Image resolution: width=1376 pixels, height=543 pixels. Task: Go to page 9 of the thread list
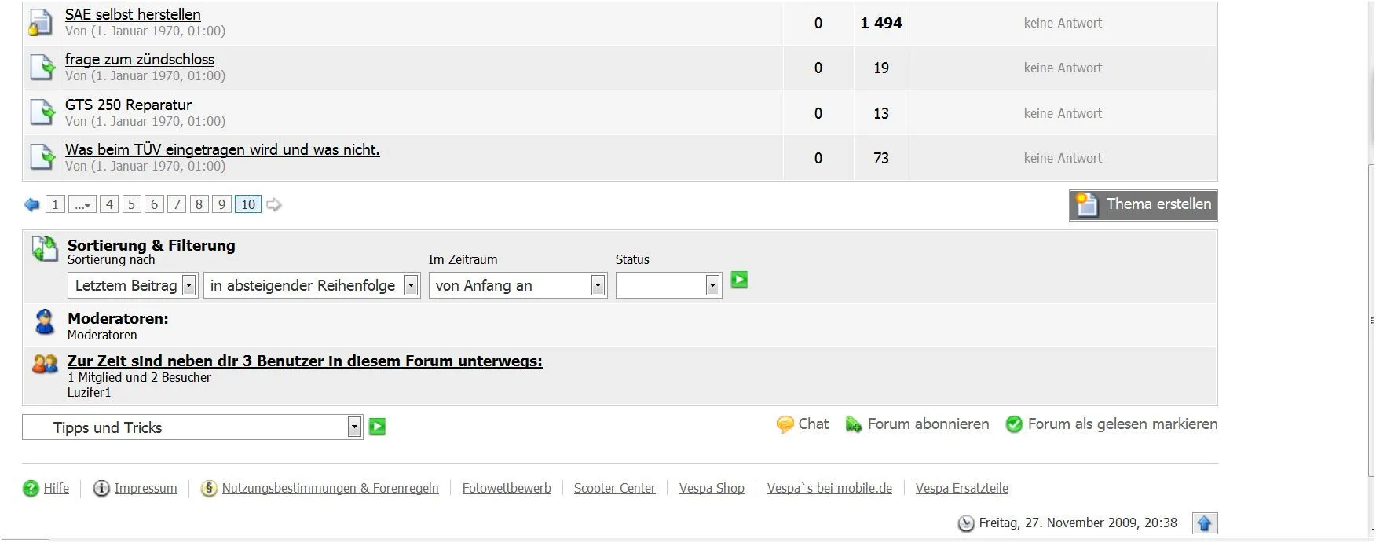point(222,205)
